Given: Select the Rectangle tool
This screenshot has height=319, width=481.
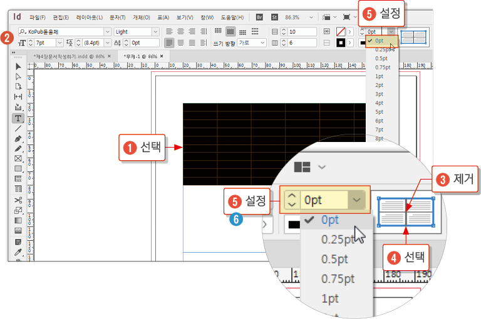Looking at the screenshot, I should coord(18,168).
